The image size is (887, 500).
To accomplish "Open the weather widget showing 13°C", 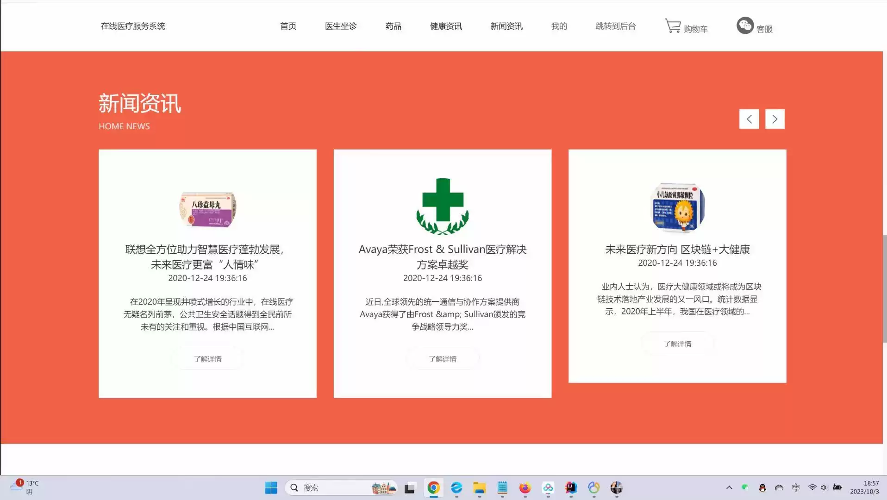I will [x=25, y=487].
